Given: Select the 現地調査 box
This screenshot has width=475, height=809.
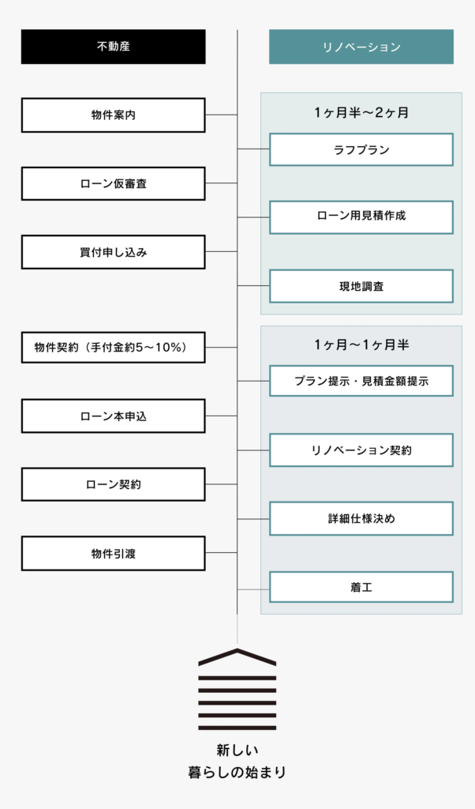Looking at the screenshot, I should click(361, 286).
